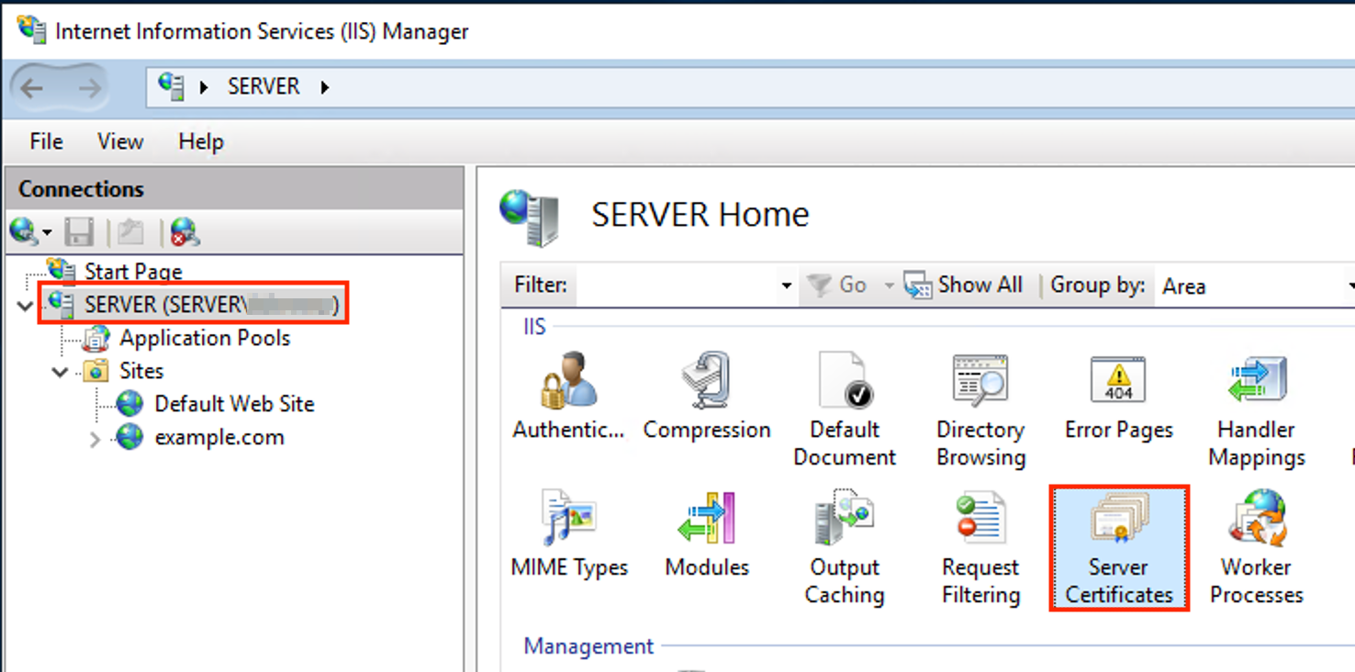1355x672 pixels.
Task: Open the Modules feature
Action: point(707,534)
